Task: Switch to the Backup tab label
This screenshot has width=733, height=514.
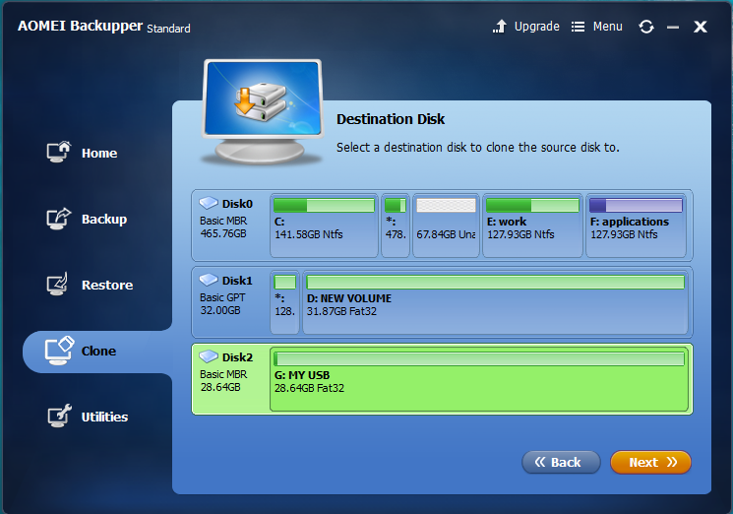Action: point(104,219)
